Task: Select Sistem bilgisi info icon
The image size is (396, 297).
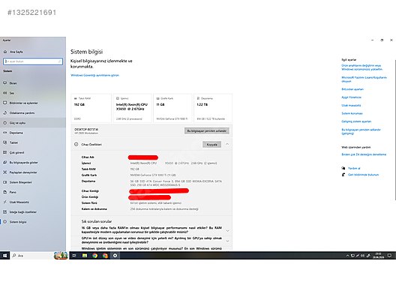Action: pos(5,222)
